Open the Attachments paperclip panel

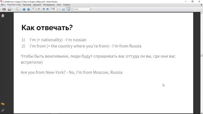click(x=3, y=111)
